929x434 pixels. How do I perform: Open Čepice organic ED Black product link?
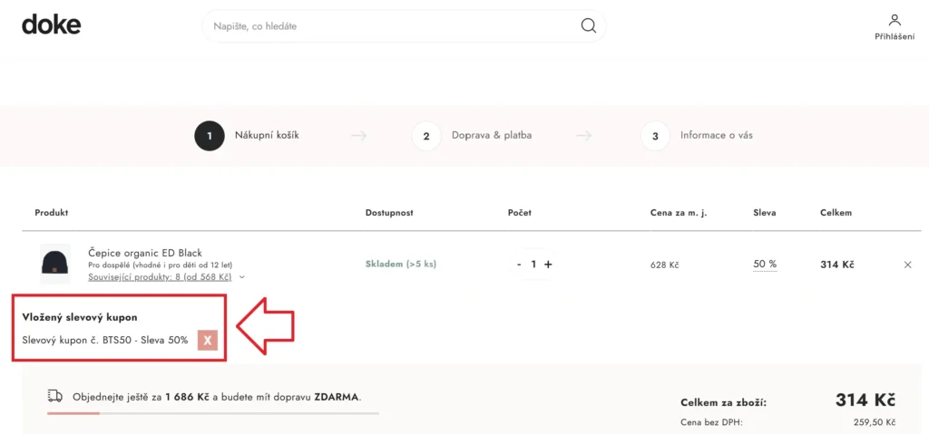145,252
